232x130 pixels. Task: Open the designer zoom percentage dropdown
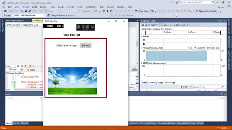(x=11, y=66)
